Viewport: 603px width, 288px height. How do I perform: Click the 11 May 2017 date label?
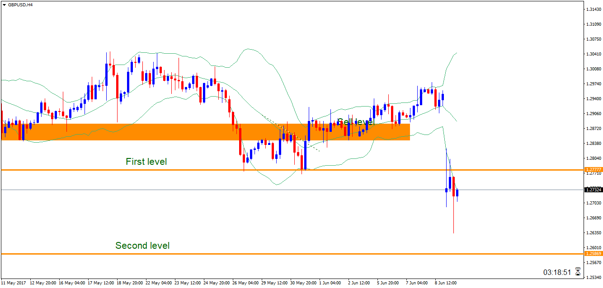pyautogui.click(x=14, y=283)
